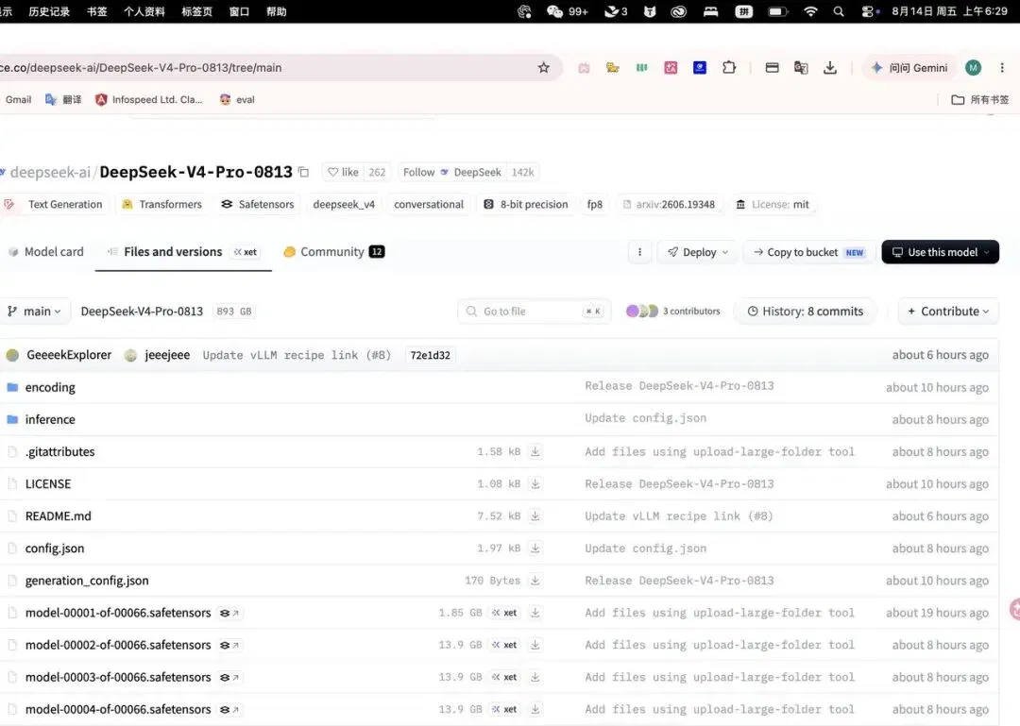The height and width of the screenshot is (726, 1020).
Task: Download README.md via download icon
Action: click(535, 515)
